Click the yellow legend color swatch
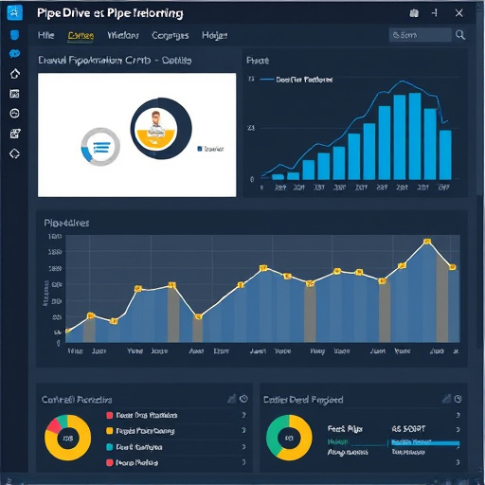The width and height of the screenshot is (485, 485). coord(110,431)
